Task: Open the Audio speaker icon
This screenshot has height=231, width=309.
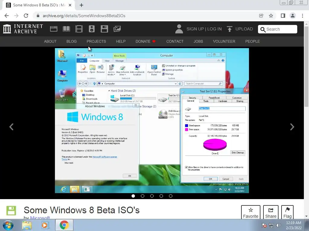Action: pyautogui.click(x=92, y=29)
